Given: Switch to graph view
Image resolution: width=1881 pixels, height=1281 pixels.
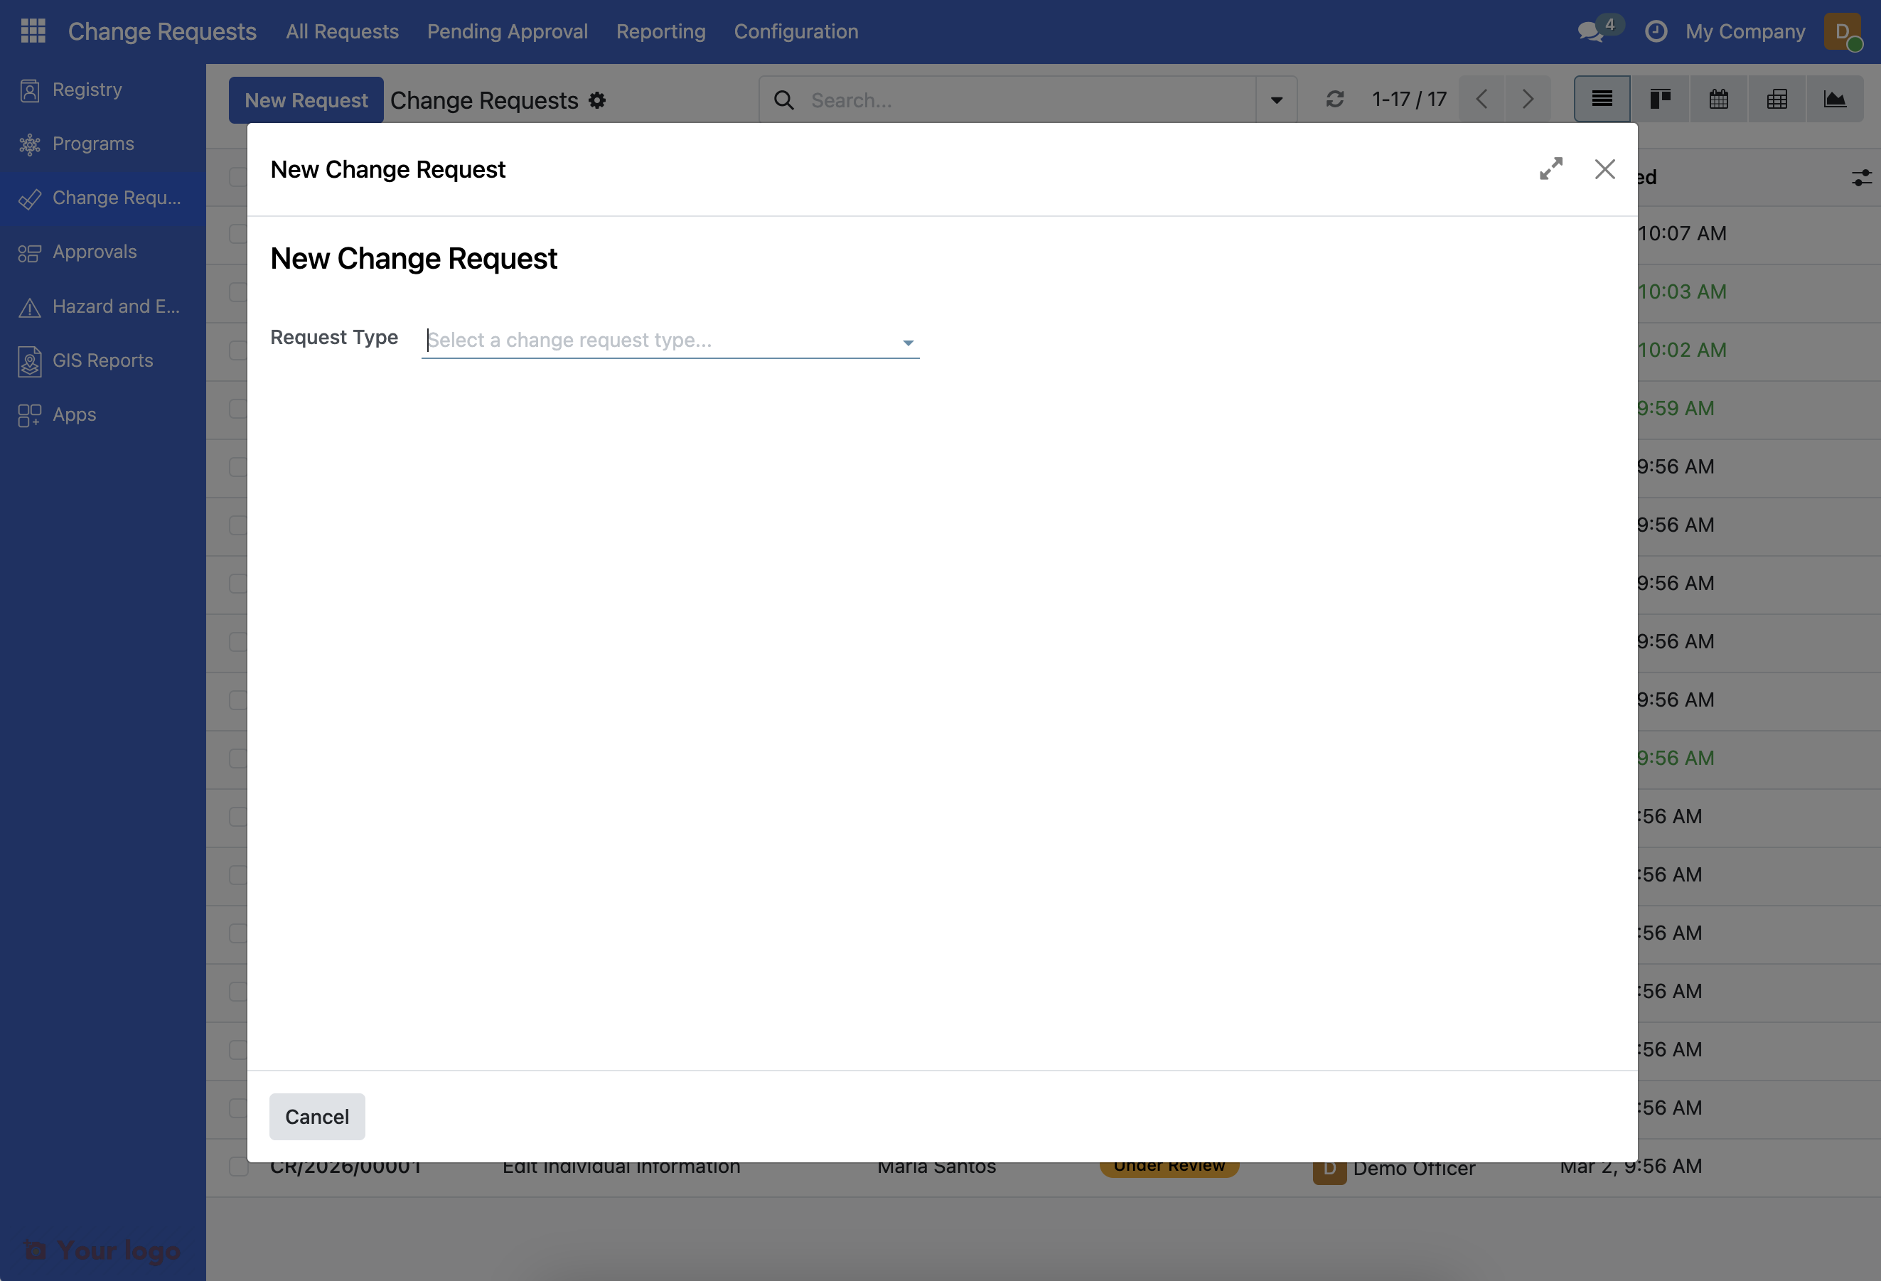Looking at the screenshot, I should 1835,100.
